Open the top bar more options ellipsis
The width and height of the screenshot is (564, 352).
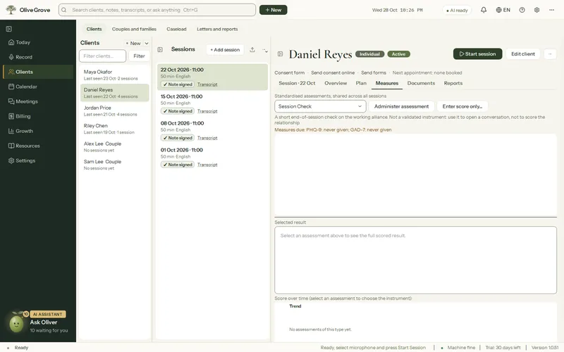click(551, 10)
